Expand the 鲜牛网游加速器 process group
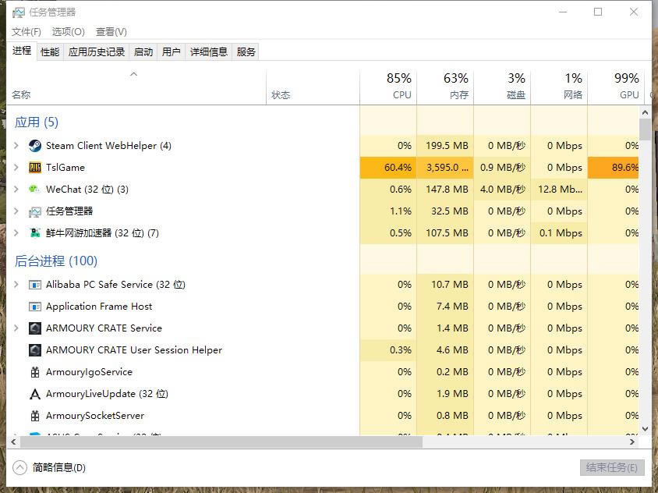 pyautogui.click(x=16, y=233)
